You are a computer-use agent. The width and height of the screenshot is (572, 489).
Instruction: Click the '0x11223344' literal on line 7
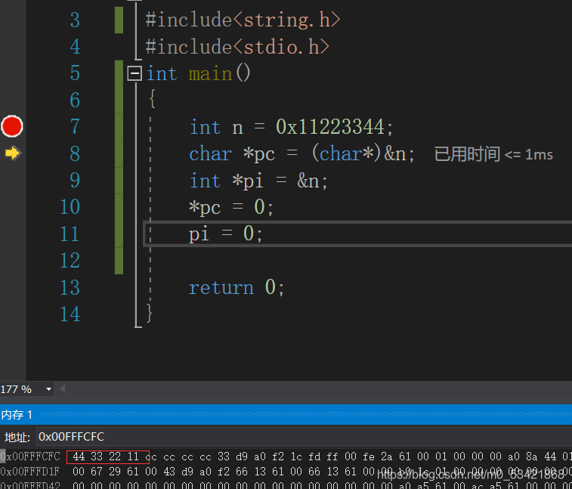point(329,127)
